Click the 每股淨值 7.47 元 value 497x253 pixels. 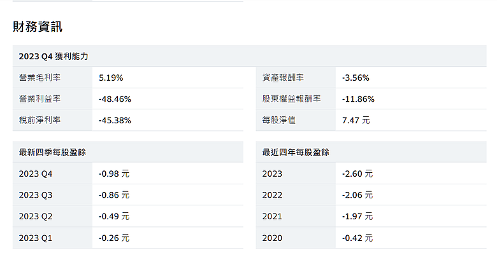356,121
